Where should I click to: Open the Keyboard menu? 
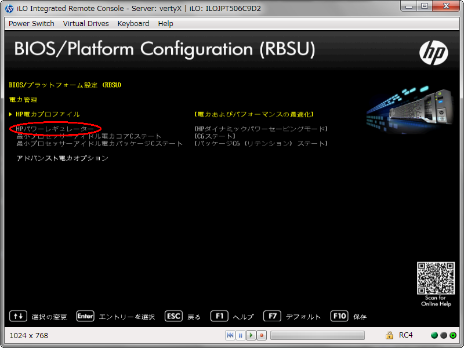tap(133, 24)
